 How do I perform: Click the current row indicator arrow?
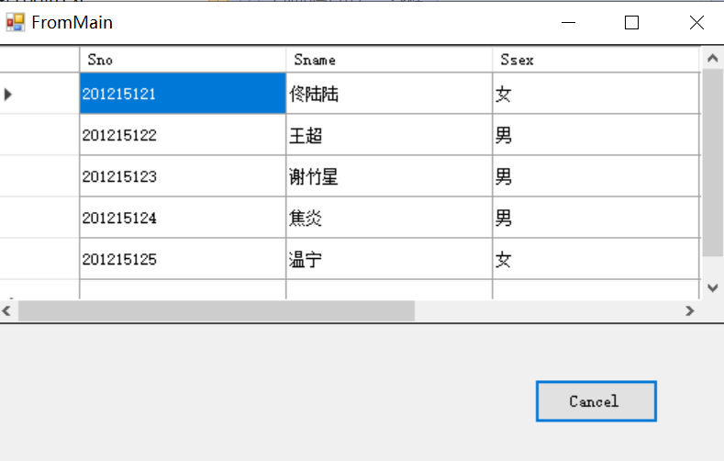click(x=8, y=95)
